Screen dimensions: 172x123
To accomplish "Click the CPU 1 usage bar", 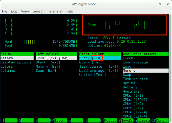I will tap(41, 21).
